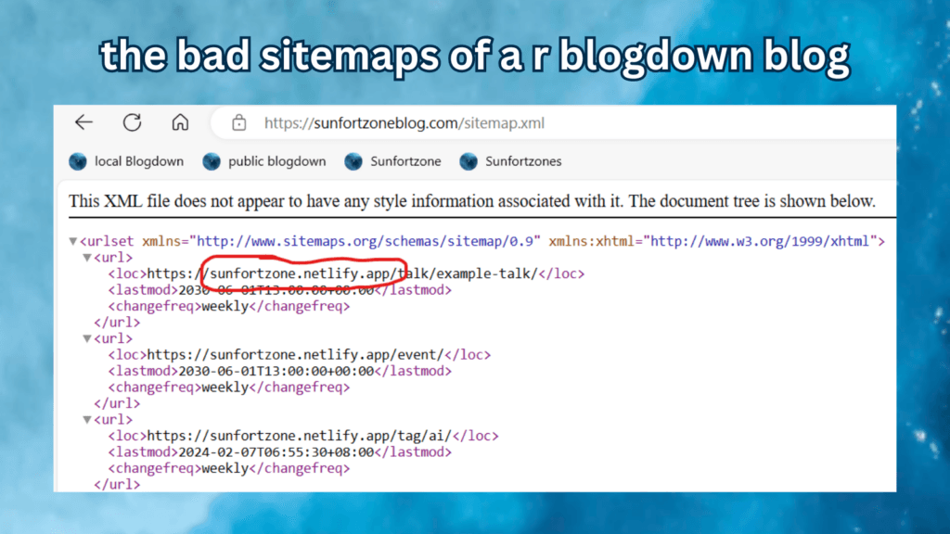Open the Sunfortzones bookmark
Viewport: 950px width, 534px height.
(521, 160)
